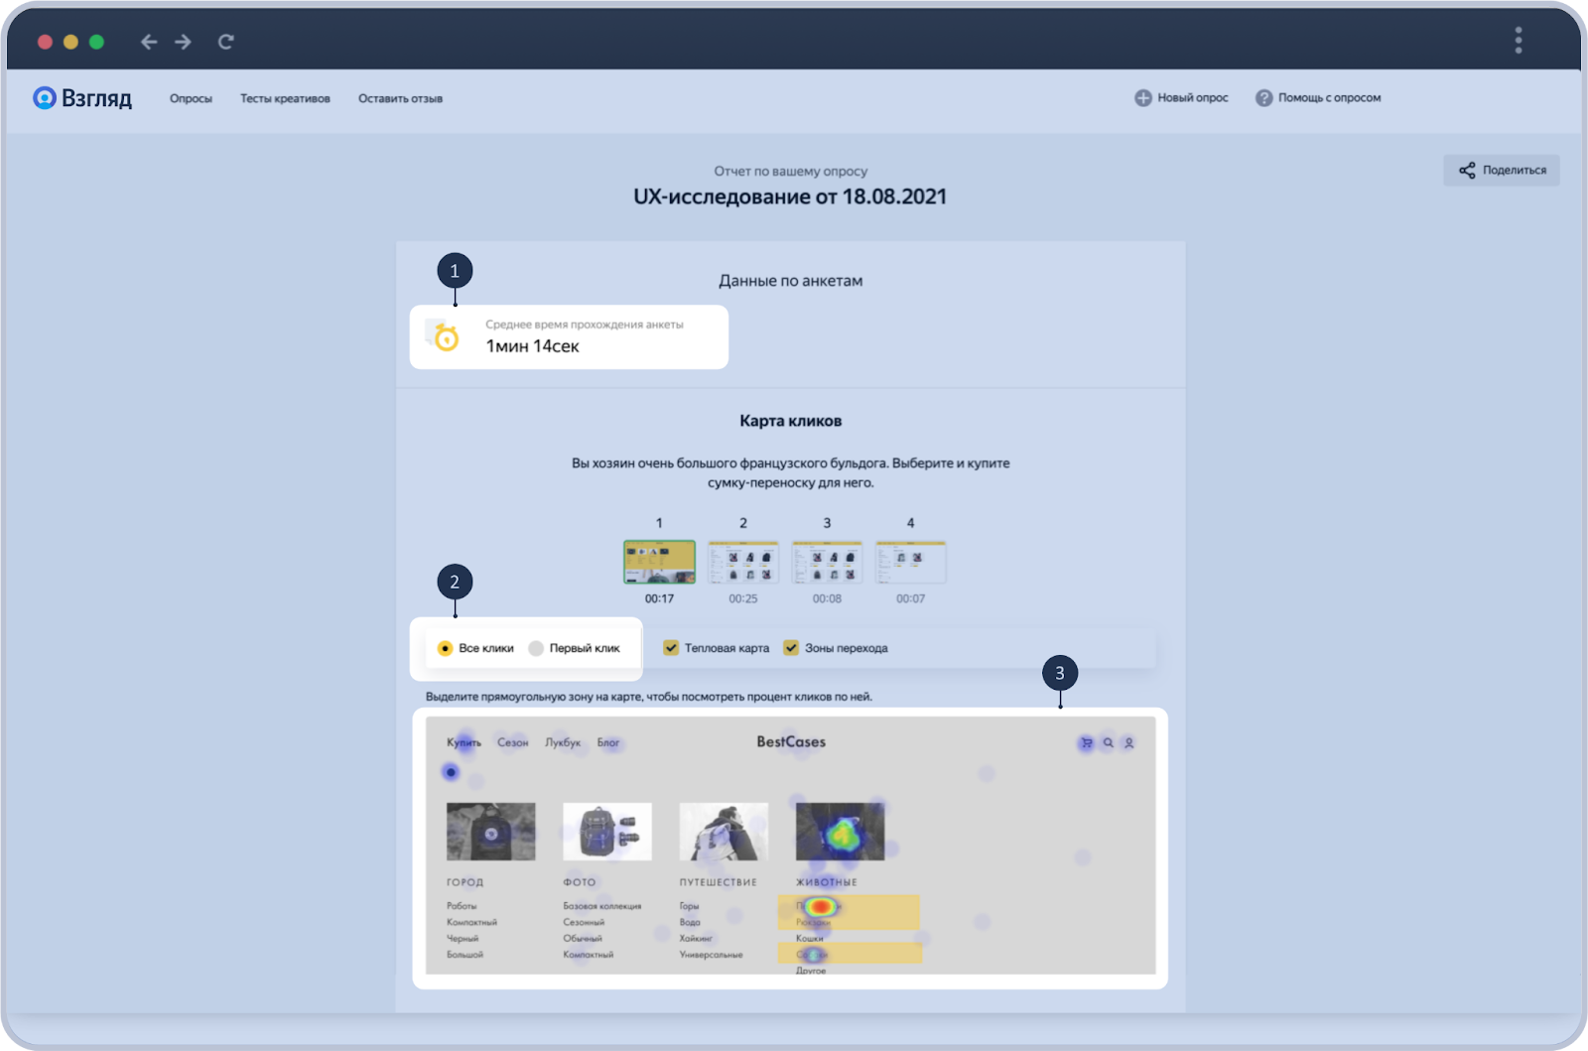Select screen thumbnail 2 with 00:25
Image resolution: width=1588 pixels, height=1051 pixels.
click(743, 562)
